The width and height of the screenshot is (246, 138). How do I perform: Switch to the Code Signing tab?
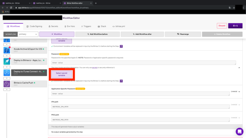point(34,26)
